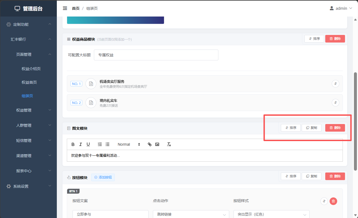
Task: Focus 按钮文案 input containing 立即参与
Action: pyautogui.click(x=110, y=214)
